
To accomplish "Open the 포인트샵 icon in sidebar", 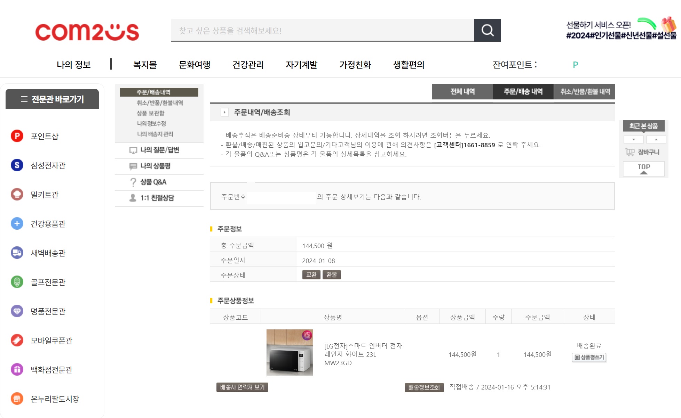I will point(17,136).
